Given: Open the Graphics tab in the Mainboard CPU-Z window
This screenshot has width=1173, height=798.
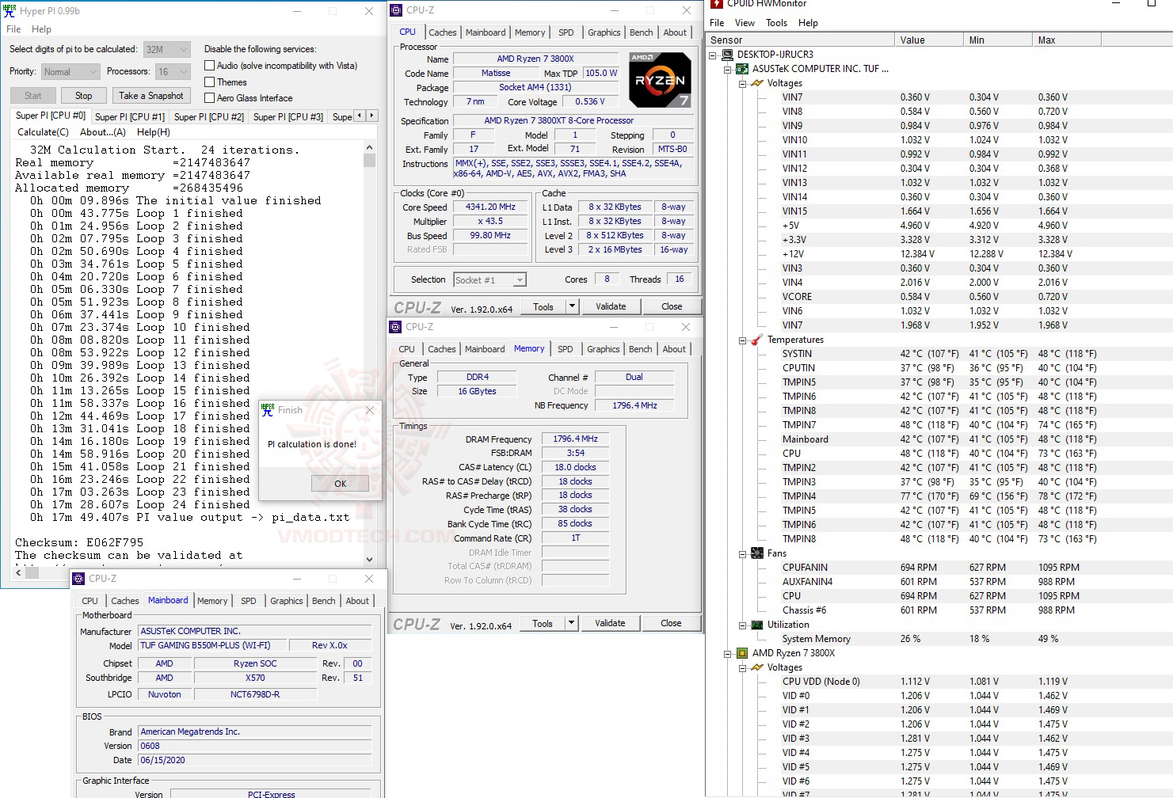Looking at the screenshot, I should (286, 601).
